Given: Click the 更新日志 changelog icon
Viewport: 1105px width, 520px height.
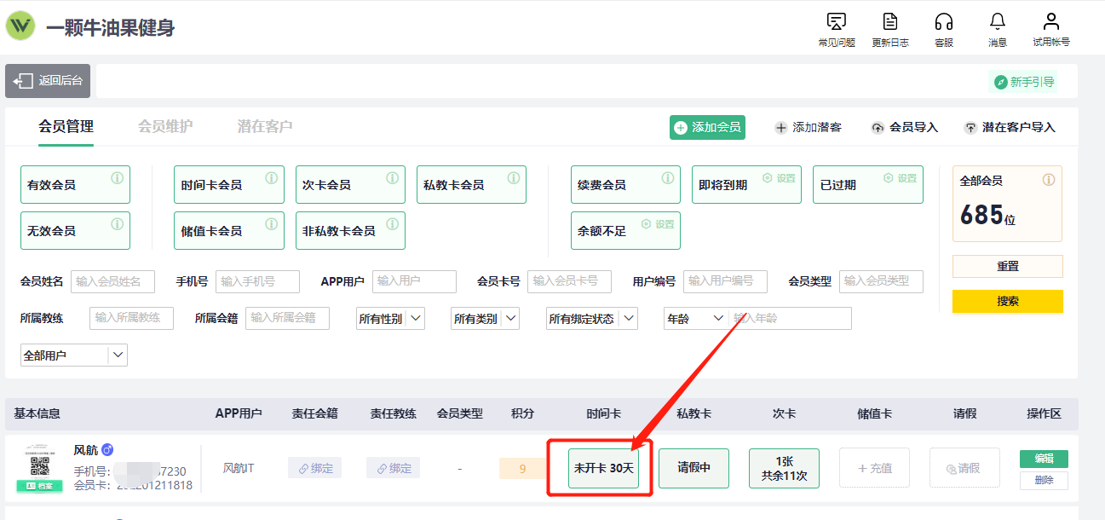Looking at the screenshot, I should [889, 22].
